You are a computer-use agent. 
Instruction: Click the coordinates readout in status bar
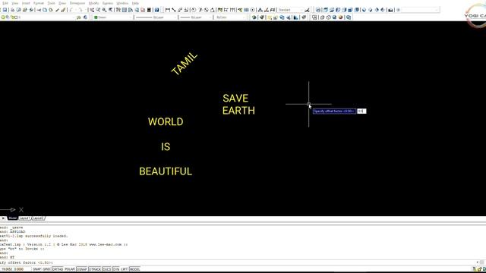[x=12, y=269]
